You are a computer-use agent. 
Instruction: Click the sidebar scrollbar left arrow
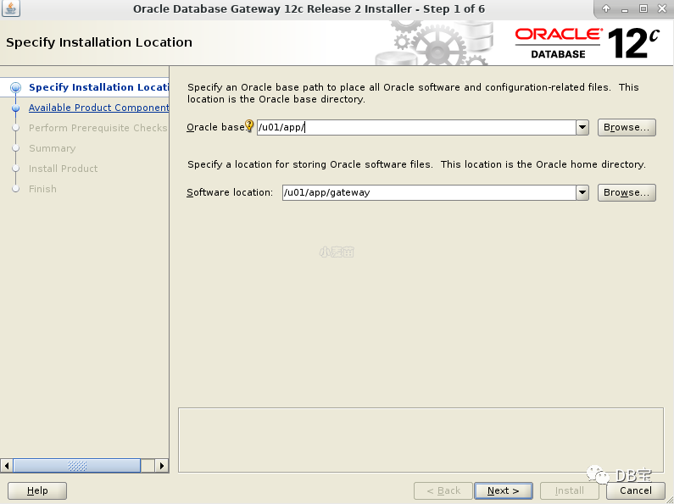point(7,465)
